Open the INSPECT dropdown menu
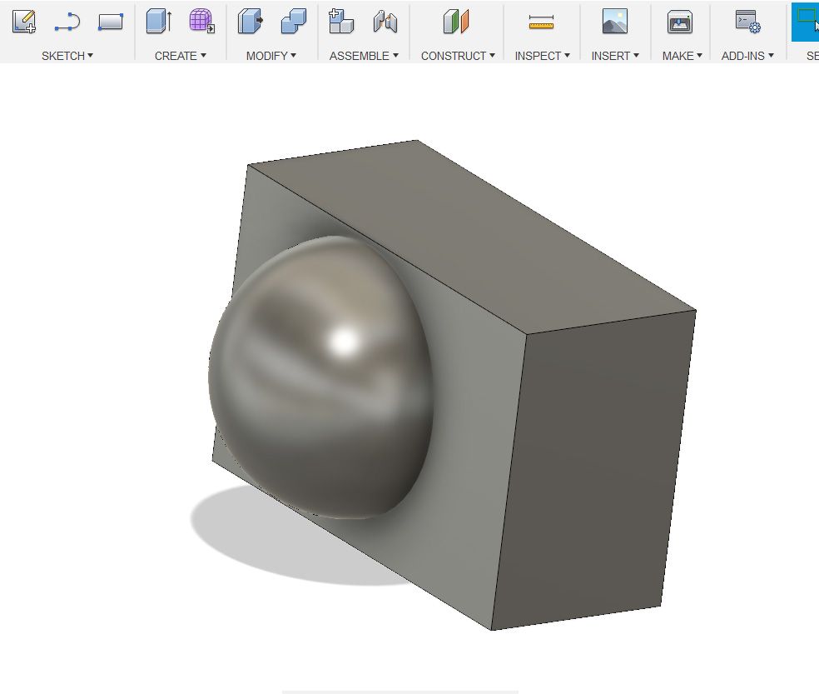 point(542,56)
